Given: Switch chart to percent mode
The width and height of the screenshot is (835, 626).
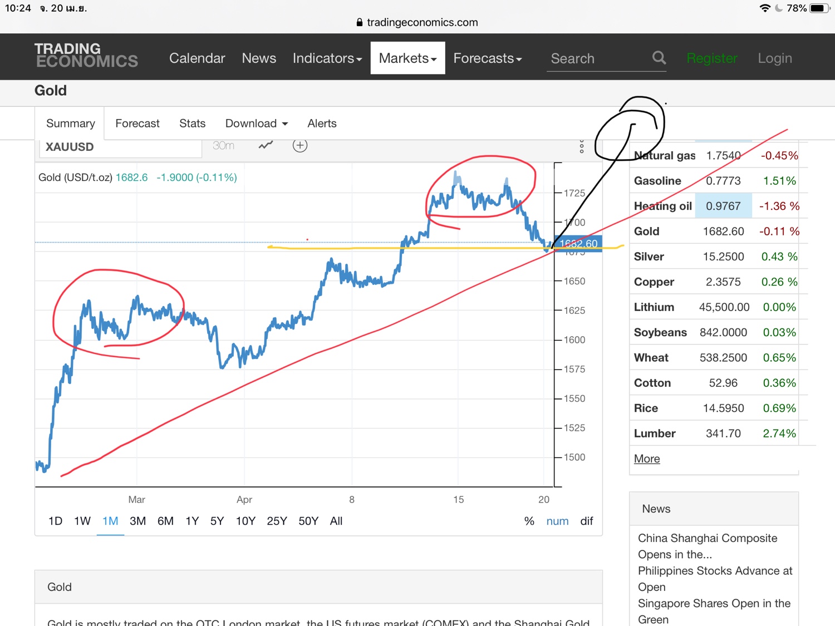Looking at the screenshot, I should pos(529,521).
